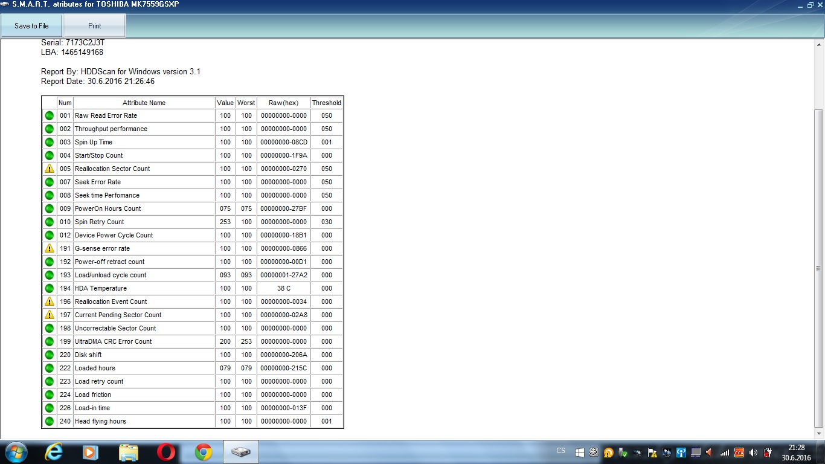Click the "38 C" temperature raw value

284,288
